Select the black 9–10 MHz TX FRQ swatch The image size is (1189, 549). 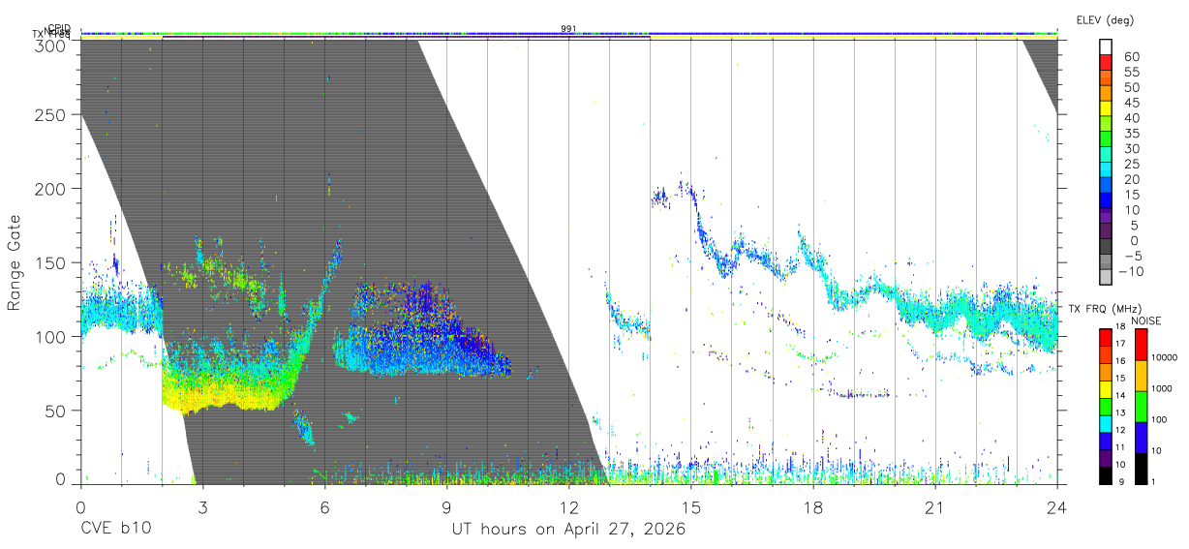(x=1106, y=473)
